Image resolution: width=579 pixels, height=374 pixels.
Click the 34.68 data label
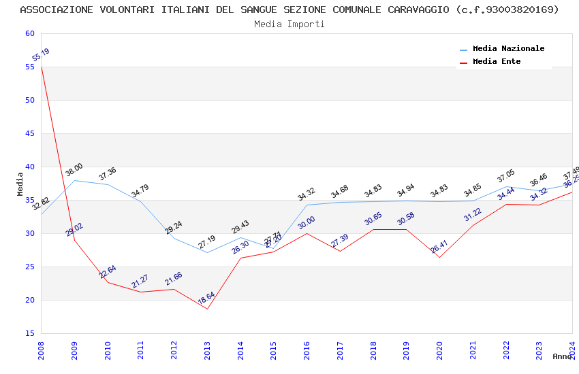coord(339,191)
